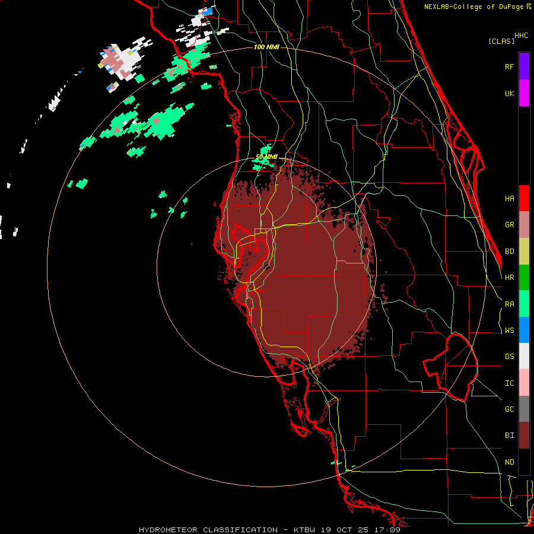Select the HR legend label
534x534 pixels.
point(509,278)
